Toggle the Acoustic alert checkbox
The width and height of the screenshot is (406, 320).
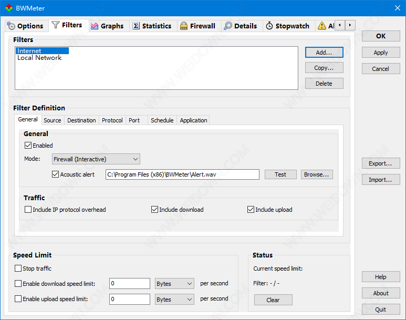point(55,174)
